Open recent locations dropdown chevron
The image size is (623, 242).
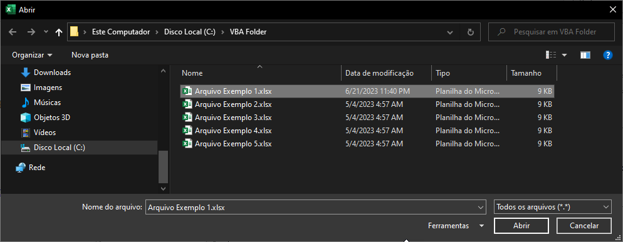46,32
